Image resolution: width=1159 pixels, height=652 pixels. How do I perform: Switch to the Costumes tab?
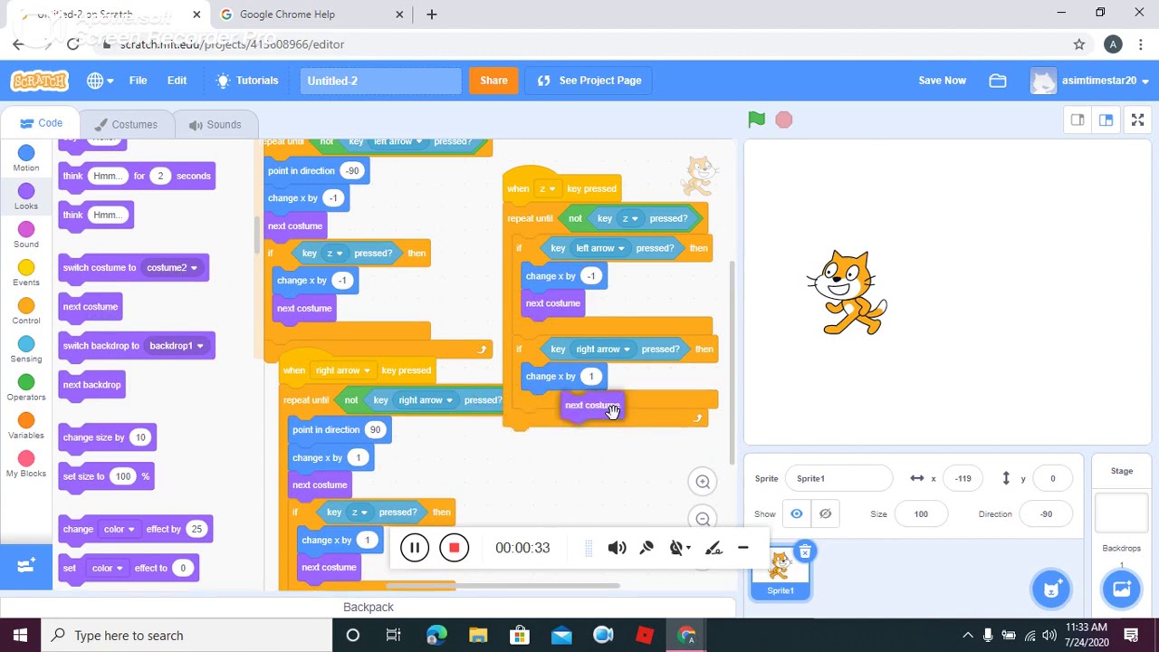[x=125, y=125]
